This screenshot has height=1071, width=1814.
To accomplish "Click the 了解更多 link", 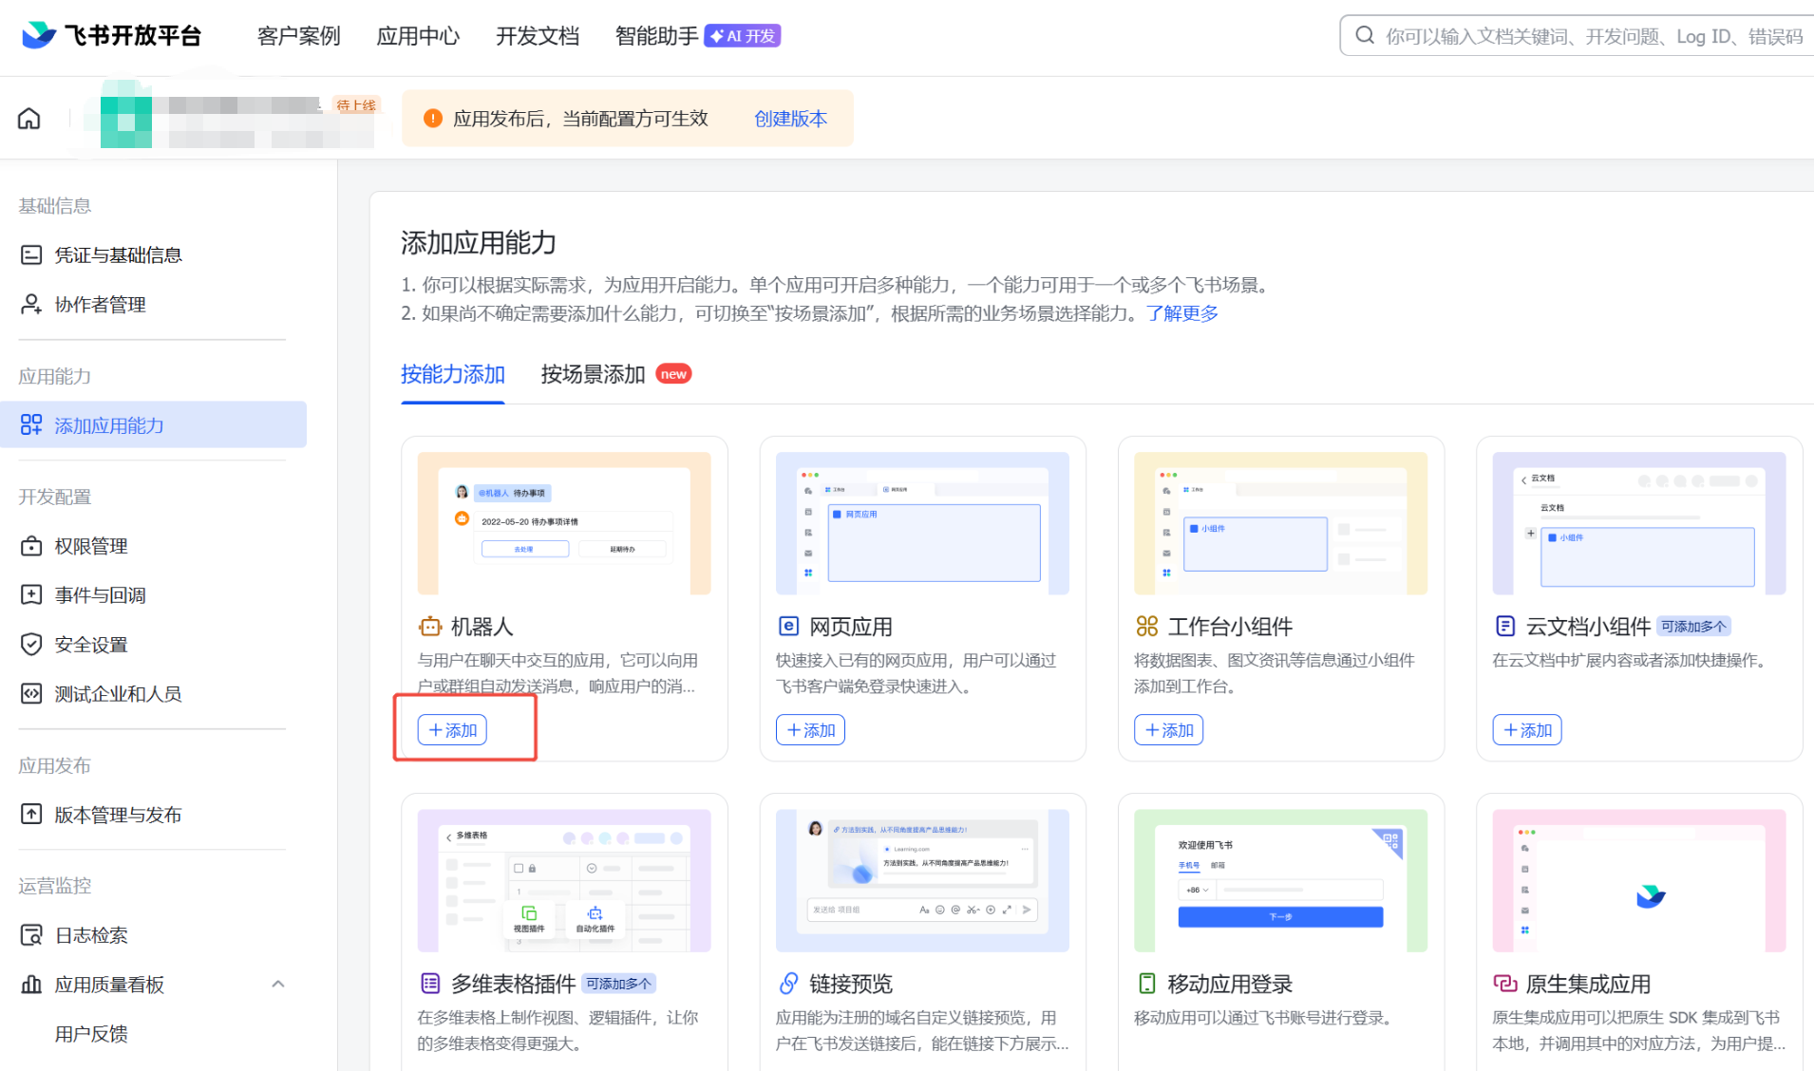I will point(1182,313).
